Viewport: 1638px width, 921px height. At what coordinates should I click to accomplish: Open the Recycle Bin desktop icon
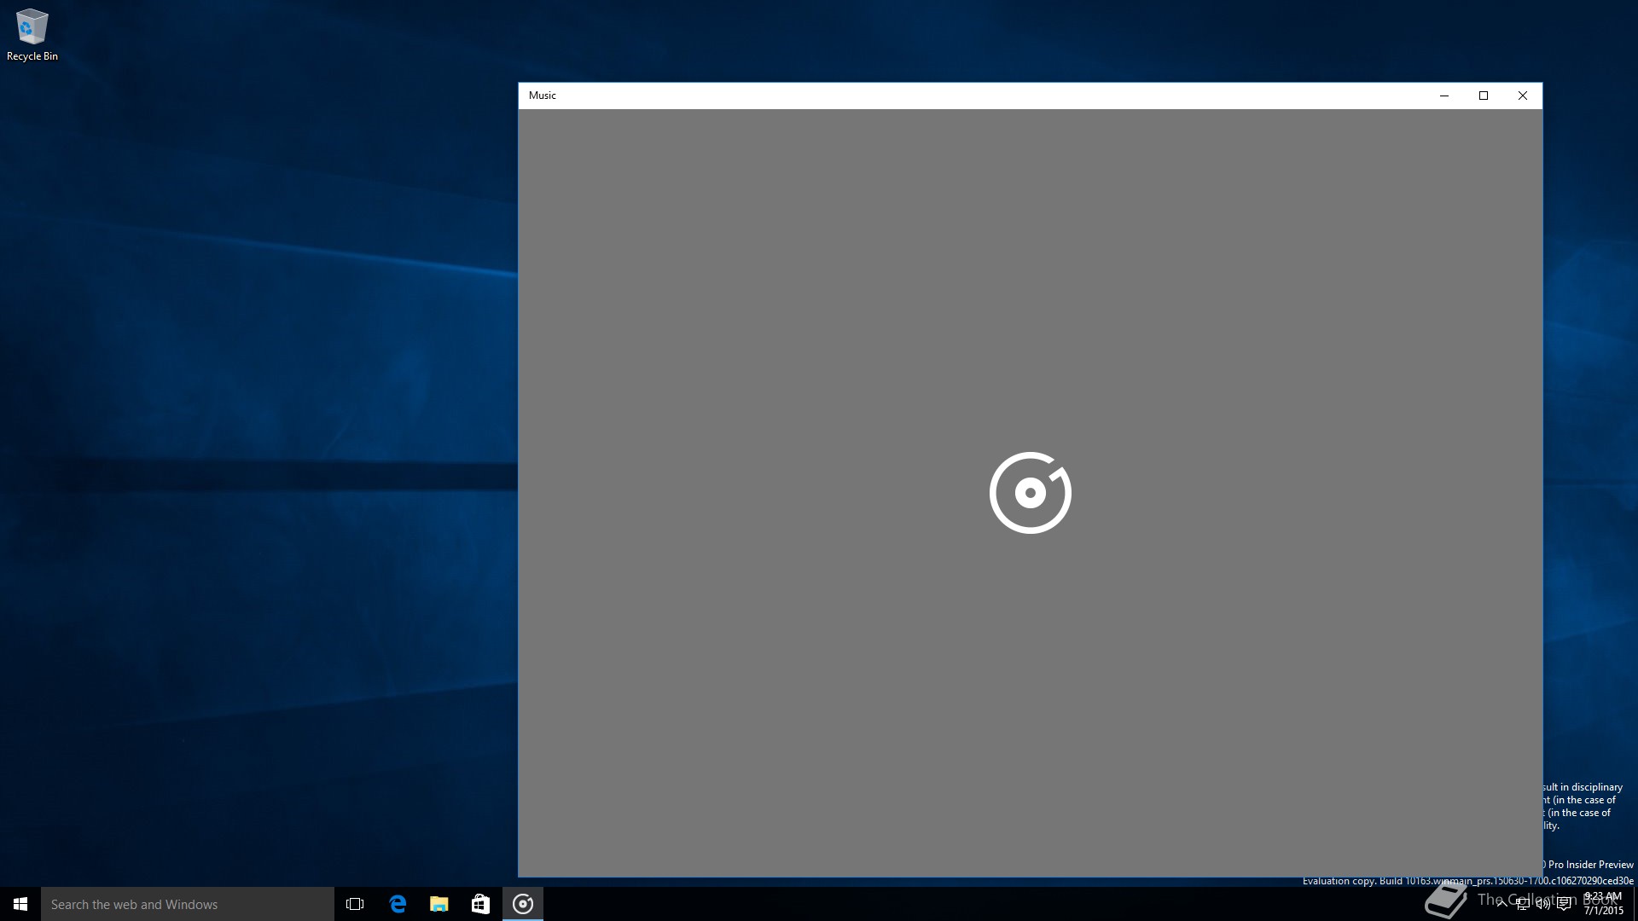tap(32, 35)
